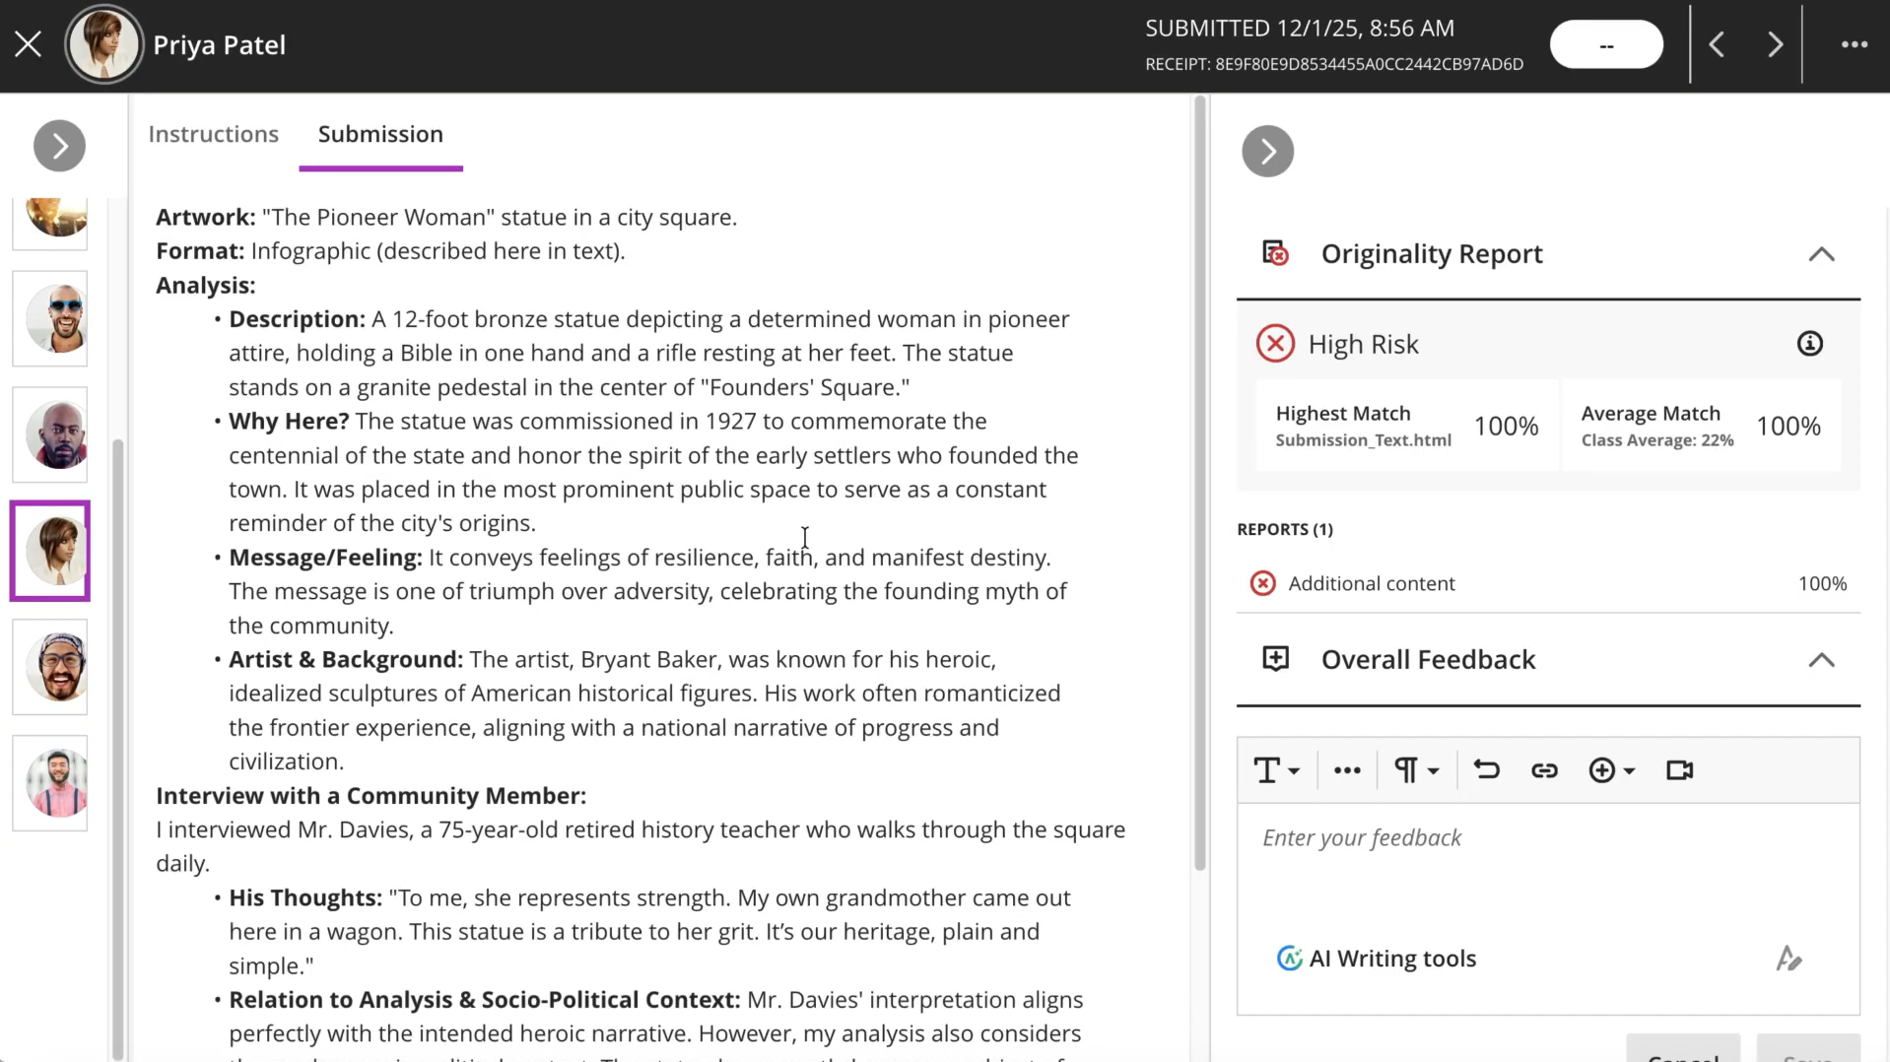Image resolution: width=1890 pixels, height=1062 pixels.
Task: Open the Highest Match Submission_Text.html card
Action: pyautogui.click(x=1407, y=426)
